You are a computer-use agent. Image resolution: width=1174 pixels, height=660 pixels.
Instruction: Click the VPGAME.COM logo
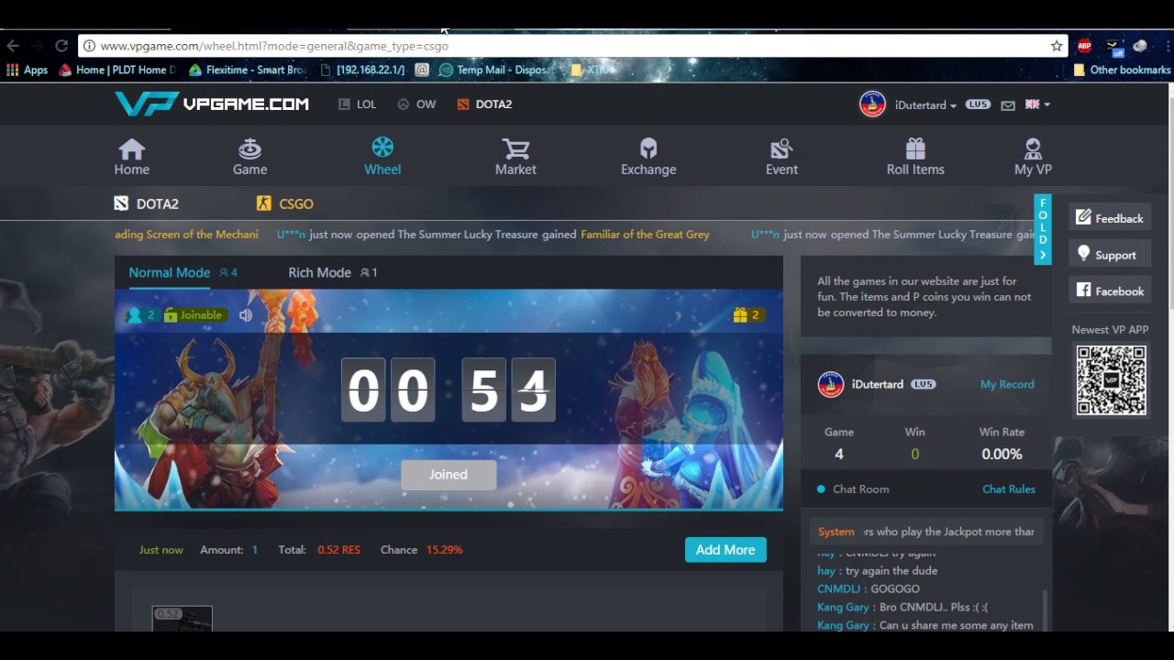point(212,104)
